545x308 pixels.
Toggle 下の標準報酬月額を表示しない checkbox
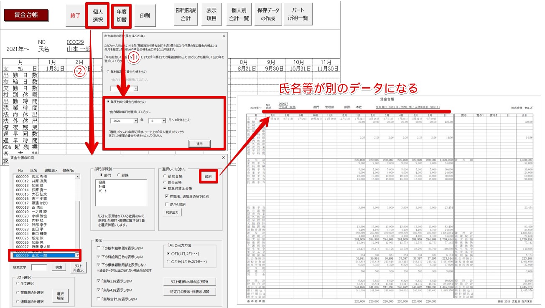[122, 265]
